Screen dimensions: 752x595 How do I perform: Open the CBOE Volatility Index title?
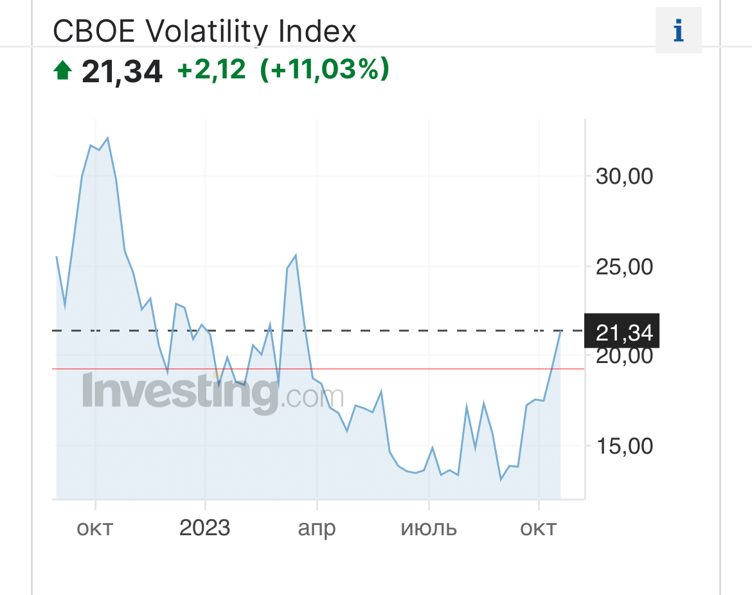tap(204, 30)
